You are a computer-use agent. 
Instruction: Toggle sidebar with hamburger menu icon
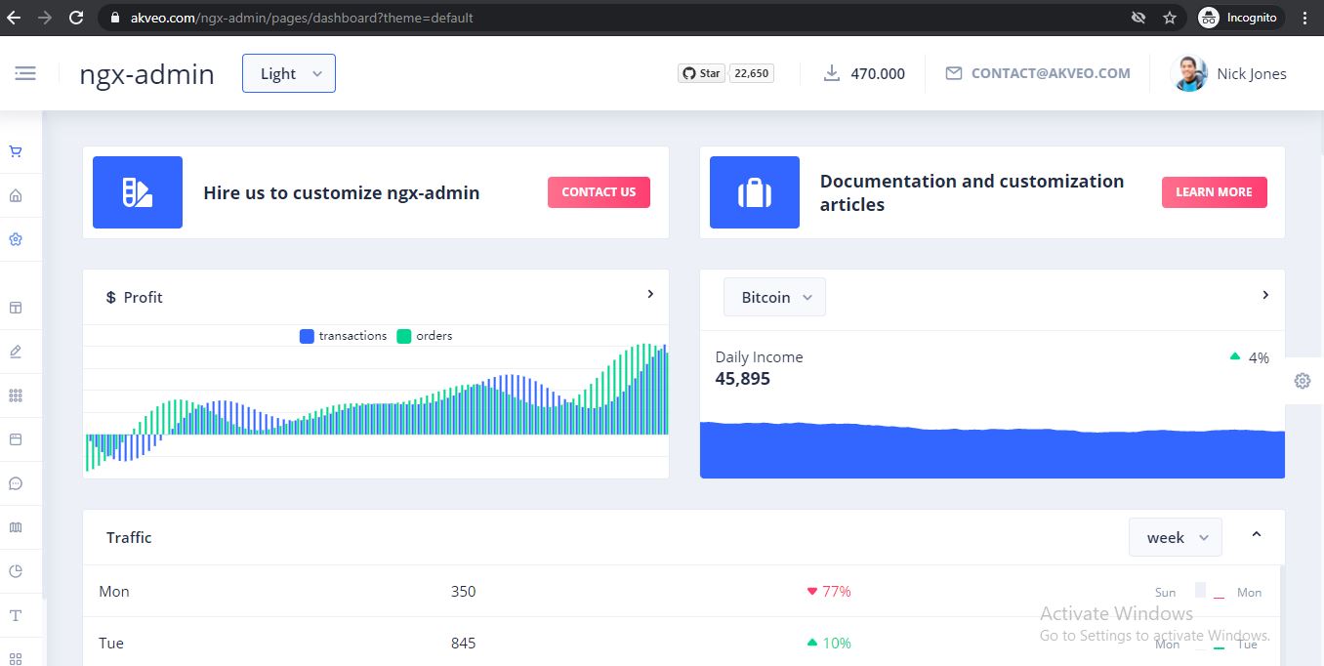point(25,73)
